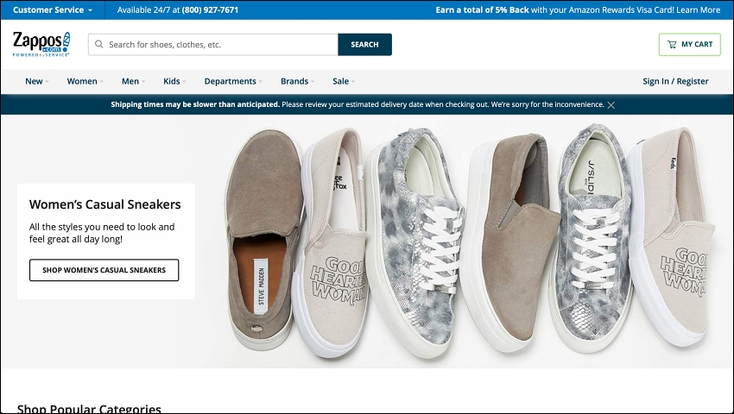Screen dimensions: 734x414
Task: Expand the Kids menu
Action: 174,81
